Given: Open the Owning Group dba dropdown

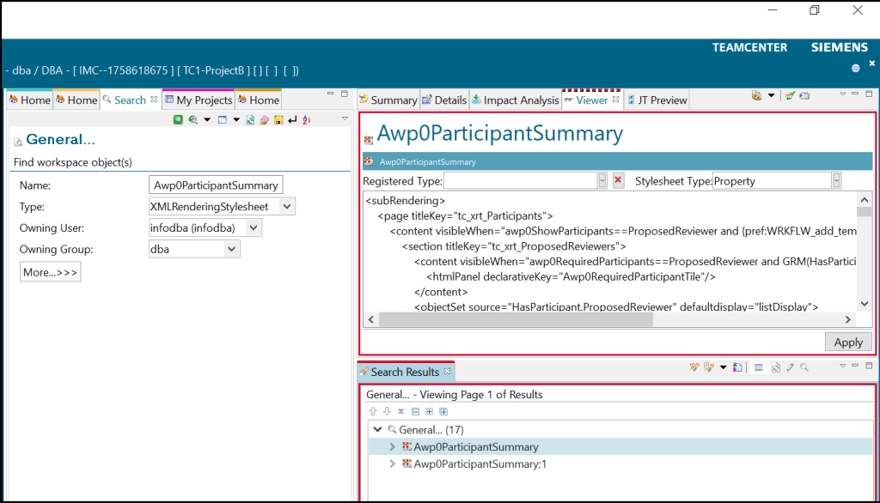Looking at the screenshot, I should pos(231,249).
